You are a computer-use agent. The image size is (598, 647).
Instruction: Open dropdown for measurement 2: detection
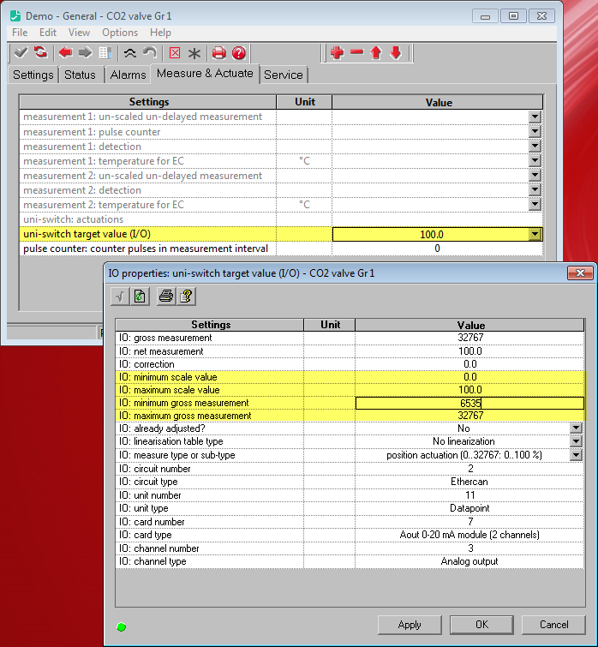pos(535,189)
